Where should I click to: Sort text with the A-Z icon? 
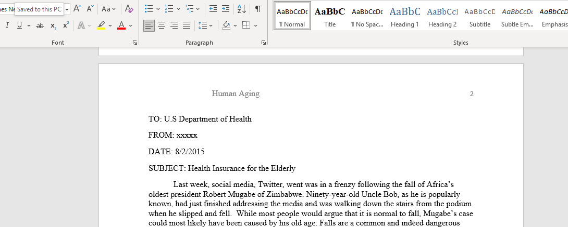(x=242, y=9)
